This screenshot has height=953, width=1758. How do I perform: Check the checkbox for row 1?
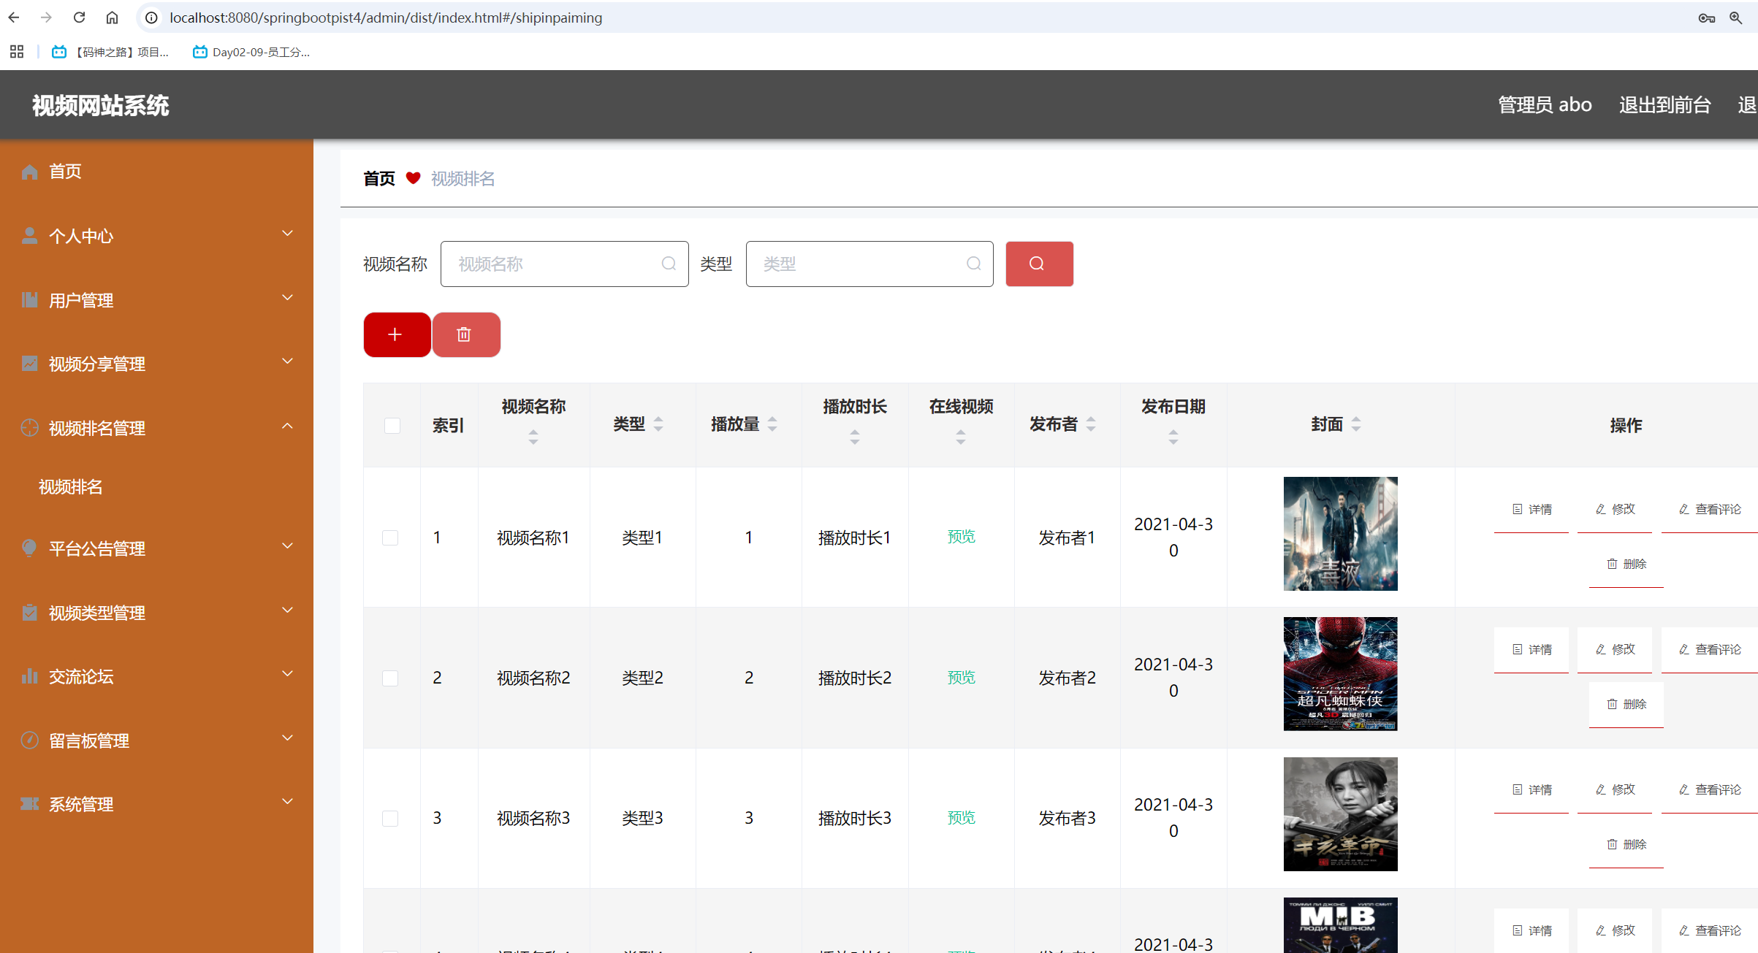point(390,538)
